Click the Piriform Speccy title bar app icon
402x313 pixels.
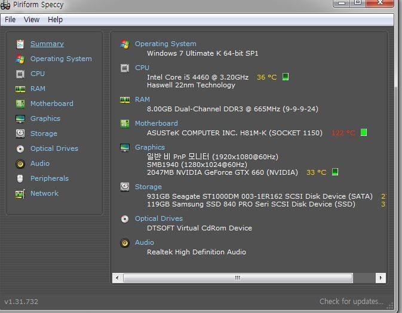click(5, 5)
